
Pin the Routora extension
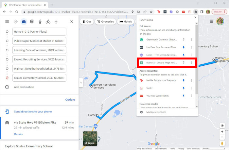(x=184, y=63)
